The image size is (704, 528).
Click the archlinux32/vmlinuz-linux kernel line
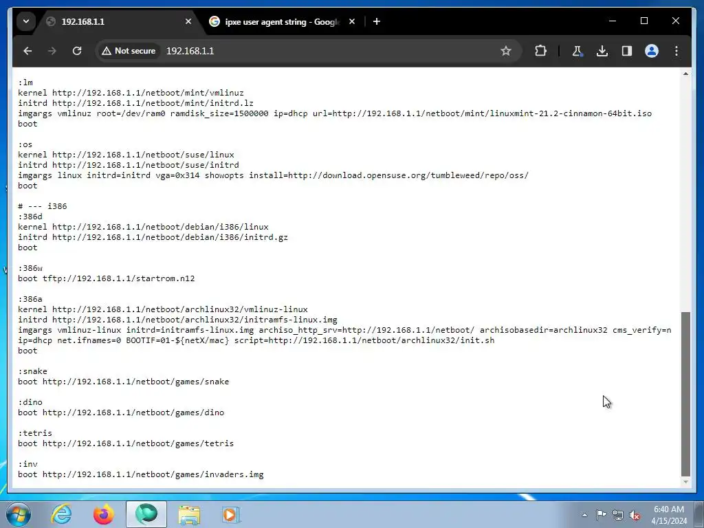click(162, 310)
